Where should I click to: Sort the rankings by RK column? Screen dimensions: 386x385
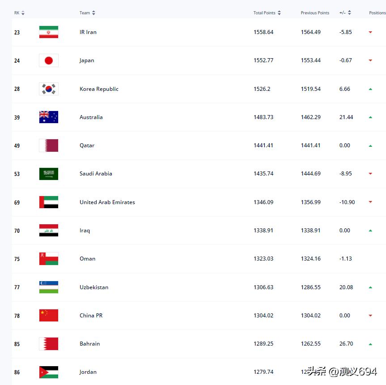[x=19, y=13]
